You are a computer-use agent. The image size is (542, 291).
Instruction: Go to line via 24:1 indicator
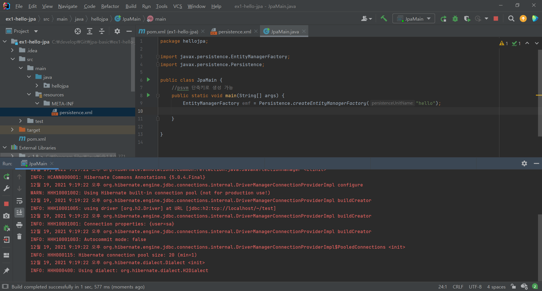click(442, 286)
